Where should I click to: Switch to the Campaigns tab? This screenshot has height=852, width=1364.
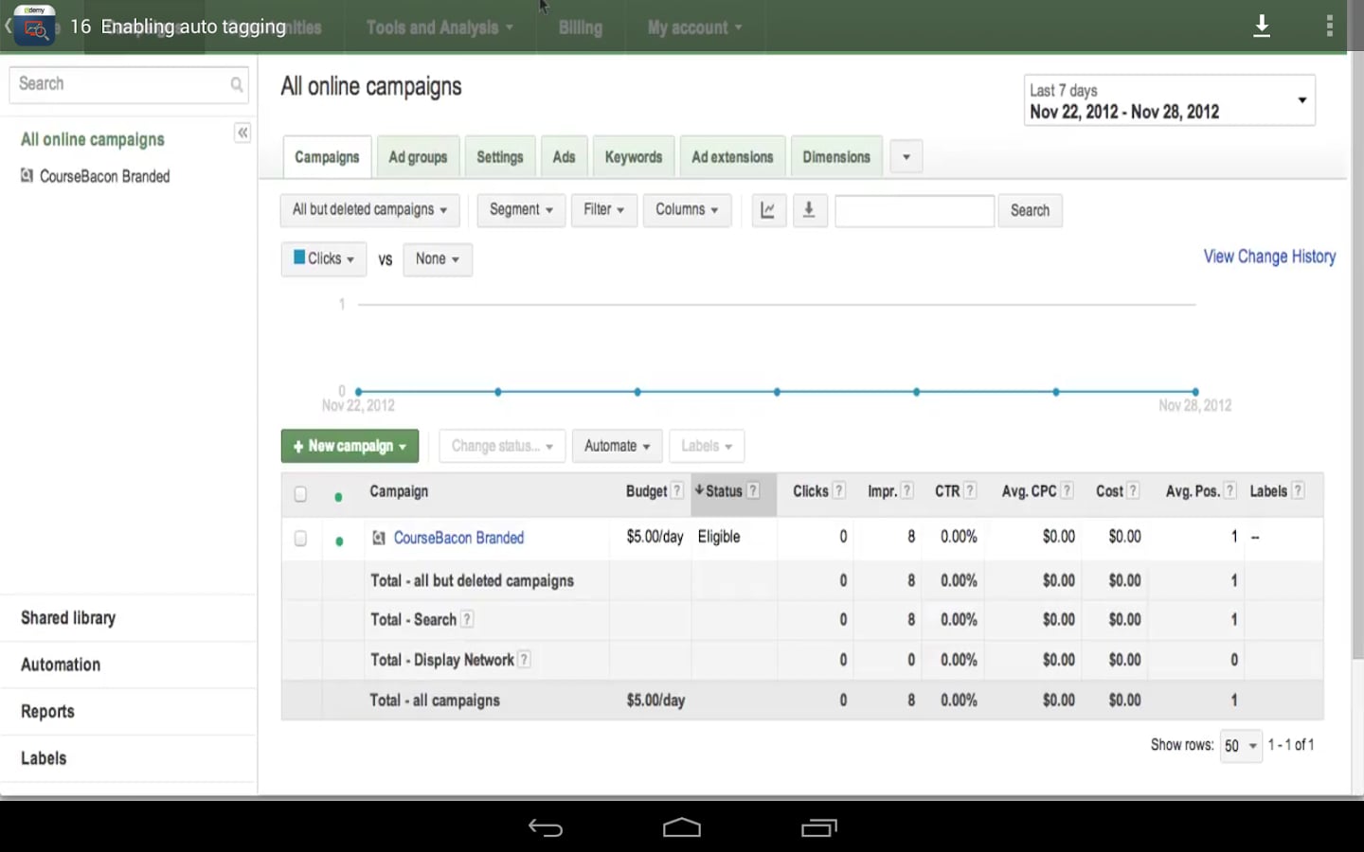point(327,157)
